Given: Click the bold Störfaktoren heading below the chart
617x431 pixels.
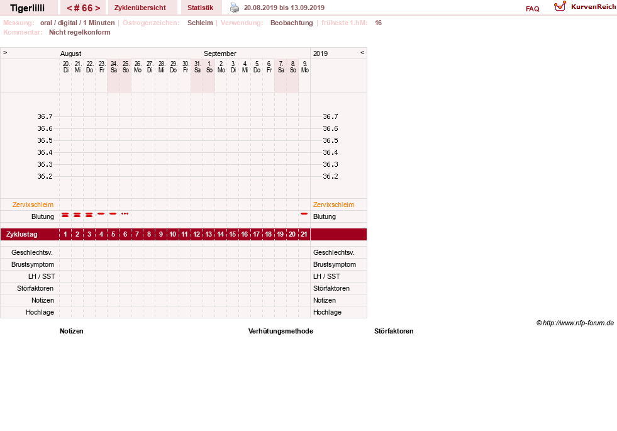Looking at the screenshot, I should click(394, 331).
